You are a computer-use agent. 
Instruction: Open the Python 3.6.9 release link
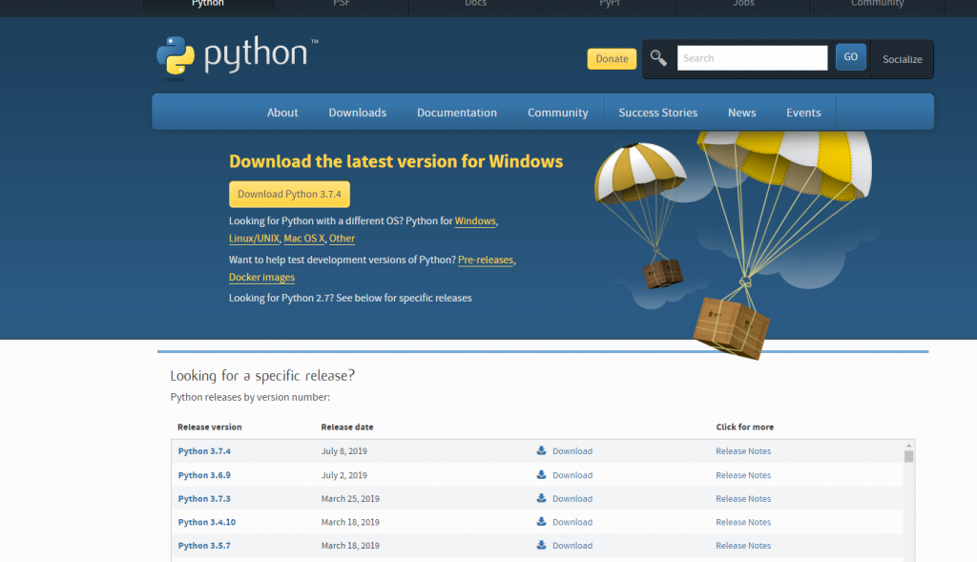pyautogui.click(x=204, y=475)
